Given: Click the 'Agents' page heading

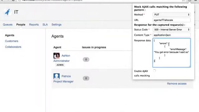Looking at the screenshot, I should pos(58,36).
